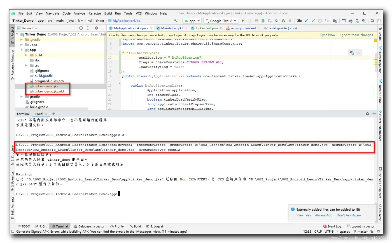392x243 pixels.
Task: Open the Project view mode dropdown
Action: click(27, 28)
